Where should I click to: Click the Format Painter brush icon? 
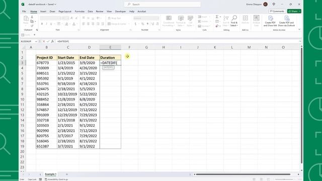pyautogui.click(x=32, y=26)
